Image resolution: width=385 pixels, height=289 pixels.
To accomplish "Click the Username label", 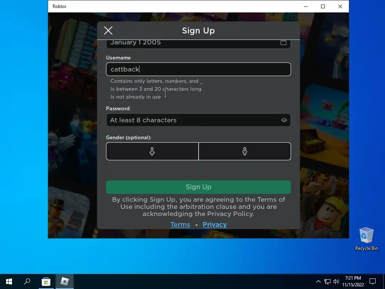I will pos(118,58).
